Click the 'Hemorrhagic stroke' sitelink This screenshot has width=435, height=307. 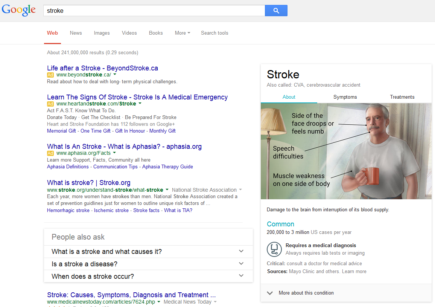click(x=68, y=210)
